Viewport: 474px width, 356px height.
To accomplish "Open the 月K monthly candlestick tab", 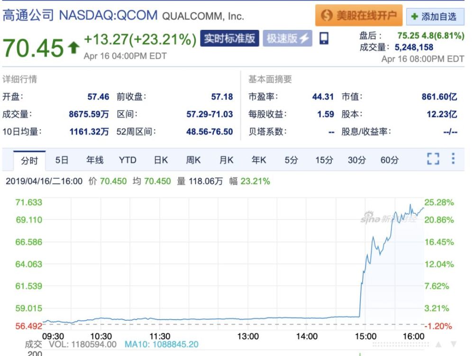I will [226, 160].
